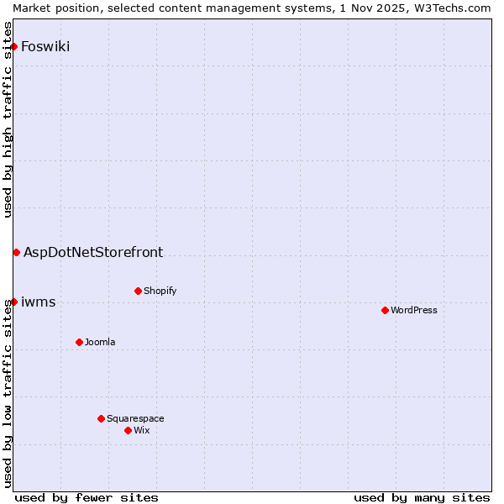Select the Squarespace red data point

pos(101,418)
